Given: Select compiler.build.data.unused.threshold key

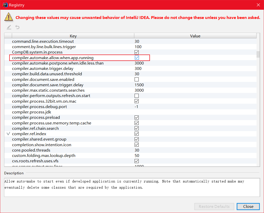Looking at the screenshot, I should [x=47, y=74].
